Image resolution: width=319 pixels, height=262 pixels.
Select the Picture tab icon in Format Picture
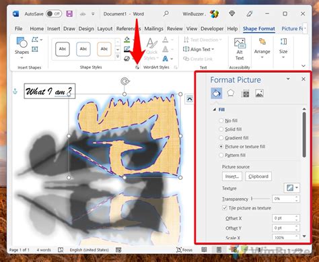[259, 94]
